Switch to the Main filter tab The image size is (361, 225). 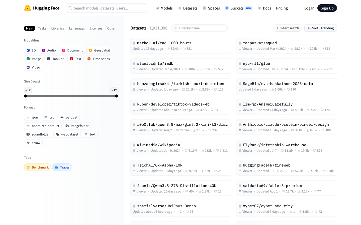(30, 28)
